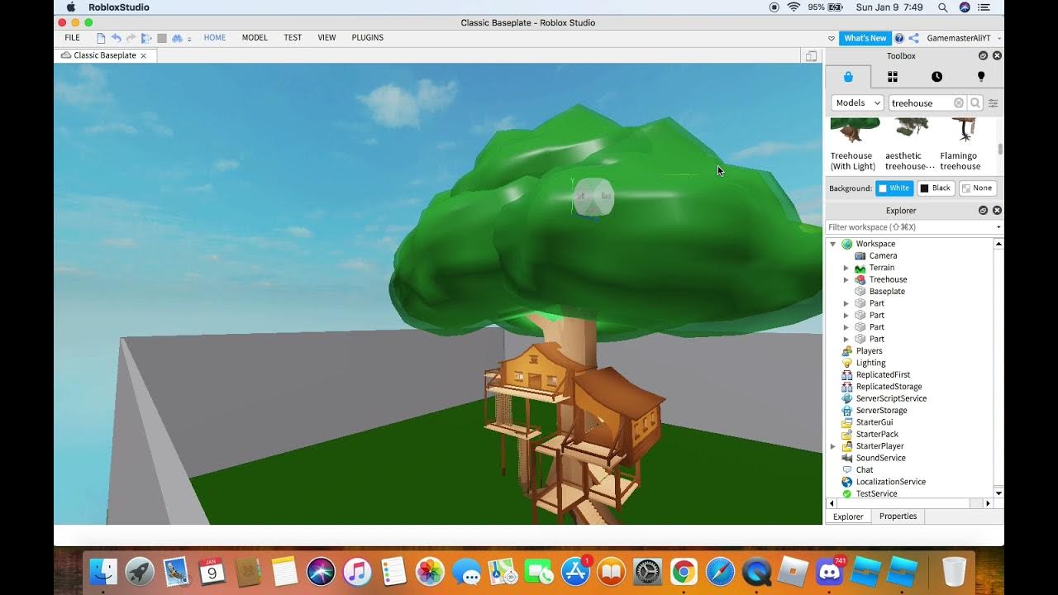The width and height of the screenshot is (1058, 595).
Task: Switch to the PLUGINS ribbon tab
Action: [368, 38]
